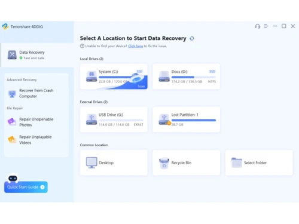Image resolution: width=299 pixels, height=224 pixels.
Task: Select the USB Drive (G:) card
Action: tap(114, 119)
